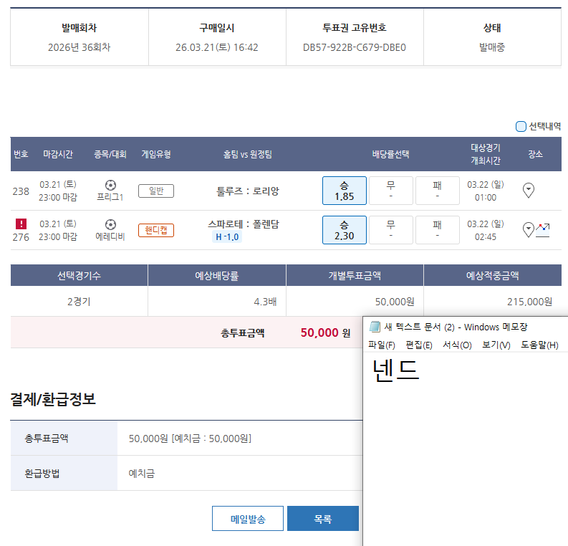Viewport: 568px width, 546px height.
Task: Open venue location pin for match 238
Action: [529, 191]
